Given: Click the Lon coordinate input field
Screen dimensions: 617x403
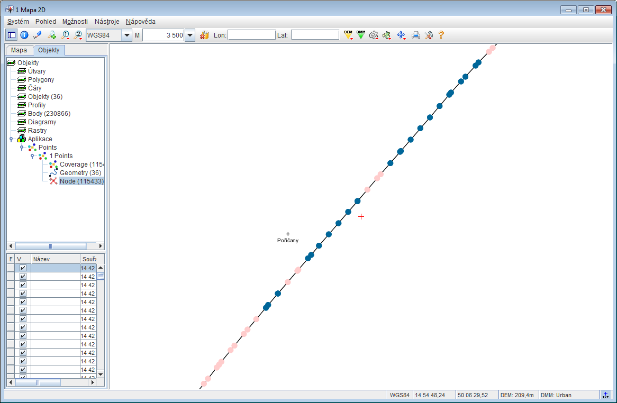Looking at the screenshot, I should [x=251, y=35].
